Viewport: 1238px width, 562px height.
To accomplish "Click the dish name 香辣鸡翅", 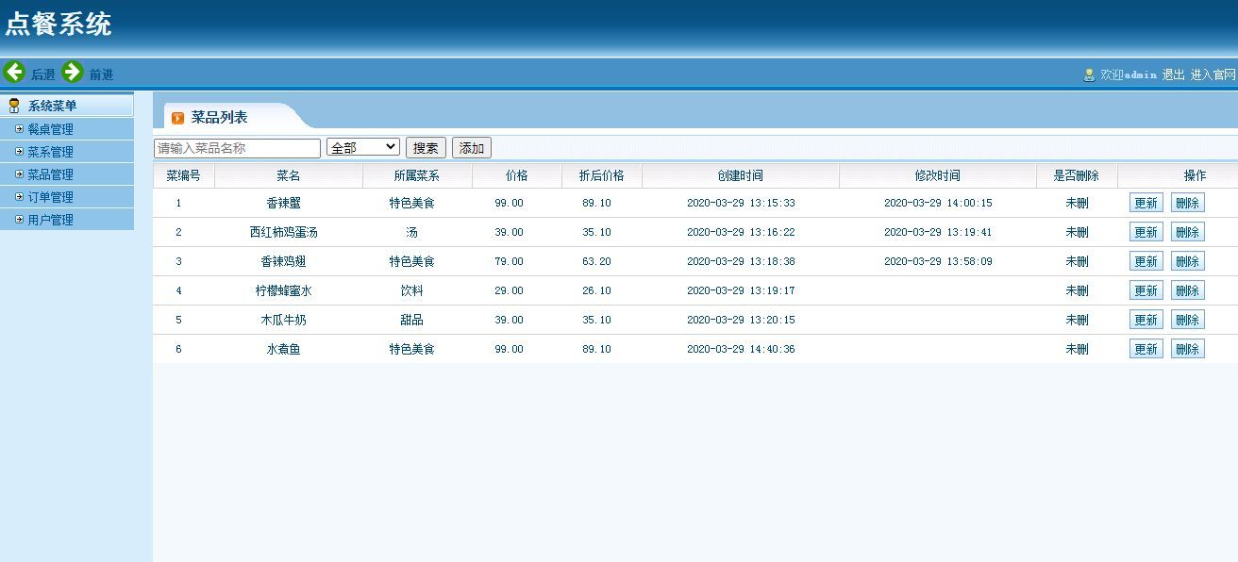I will click(283, 261).
